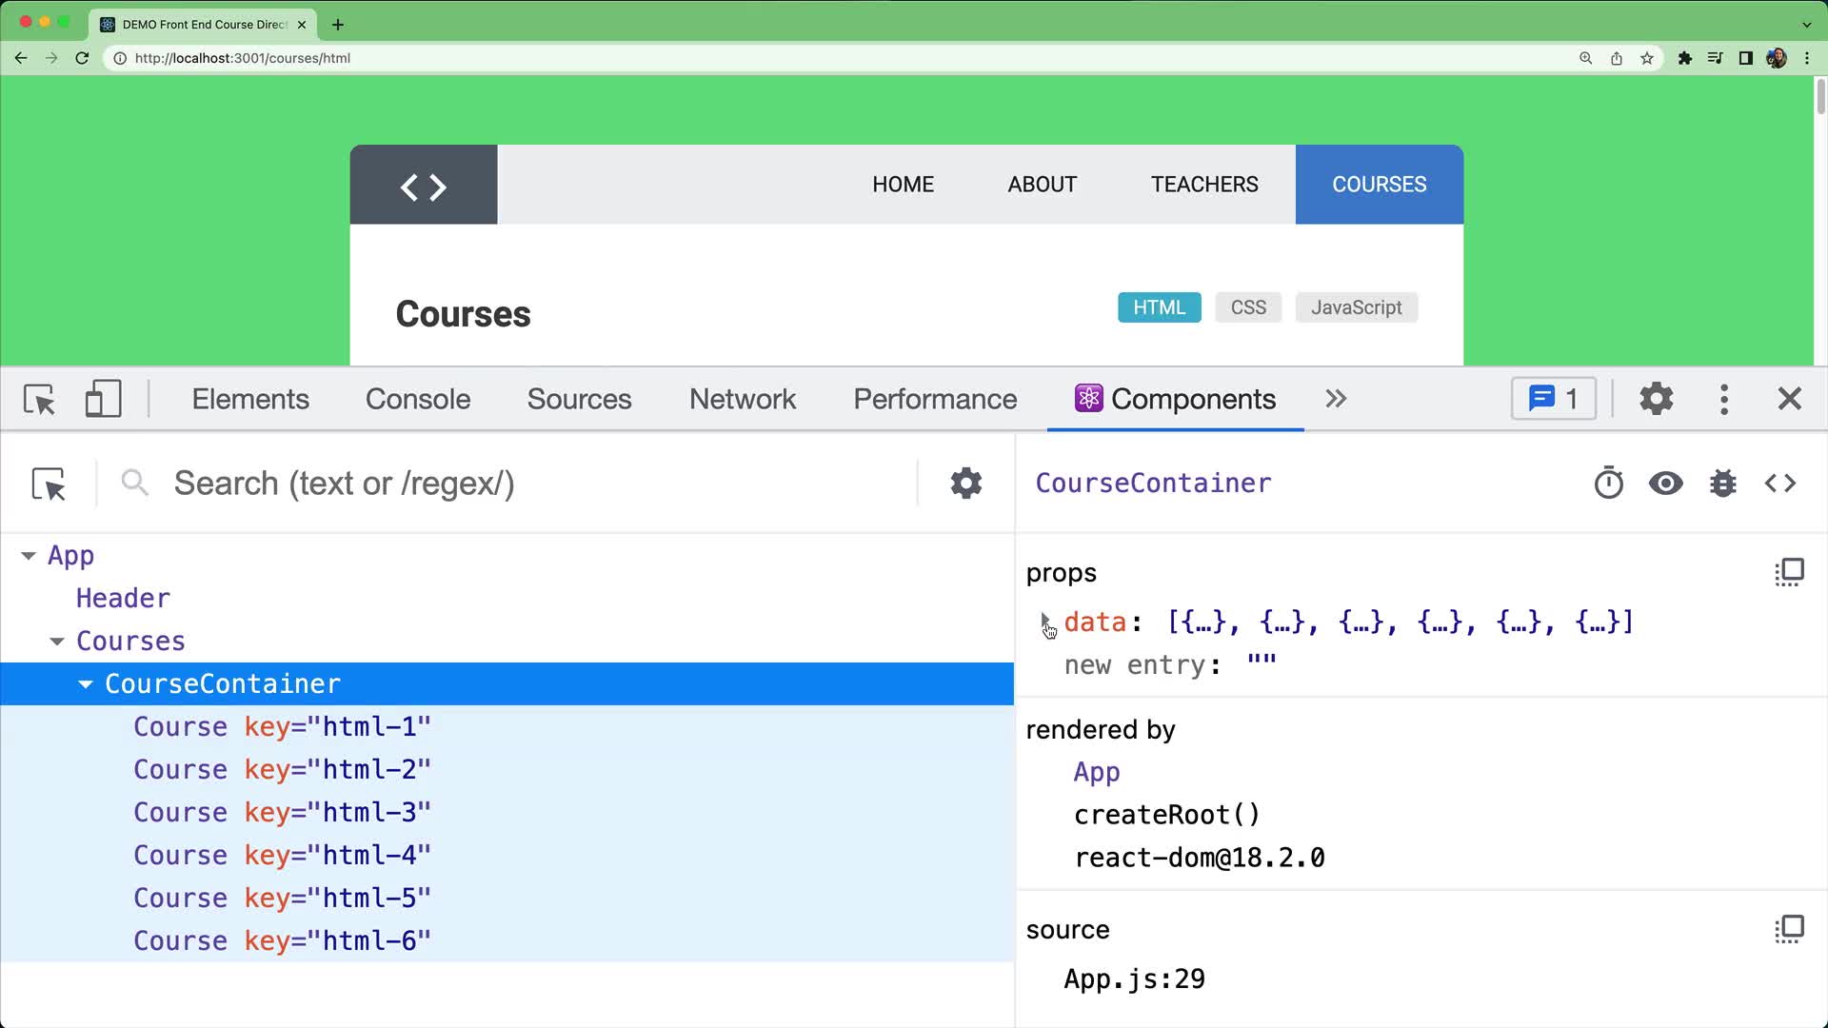Collapse the CourseContainer tree node
The image size is (1828, 1028).
click(x=87, y=683)
